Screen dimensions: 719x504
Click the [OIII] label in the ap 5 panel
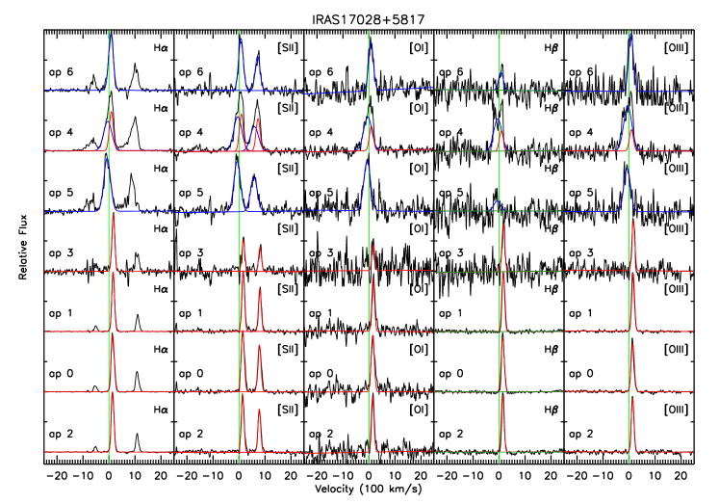[677, 169]
